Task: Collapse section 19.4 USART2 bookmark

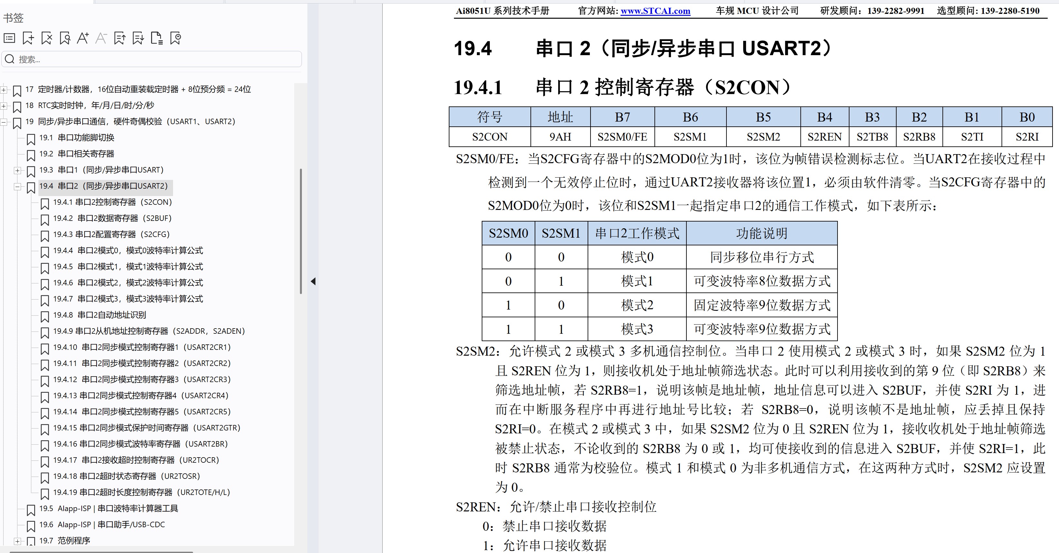Action: click(17, 186)
